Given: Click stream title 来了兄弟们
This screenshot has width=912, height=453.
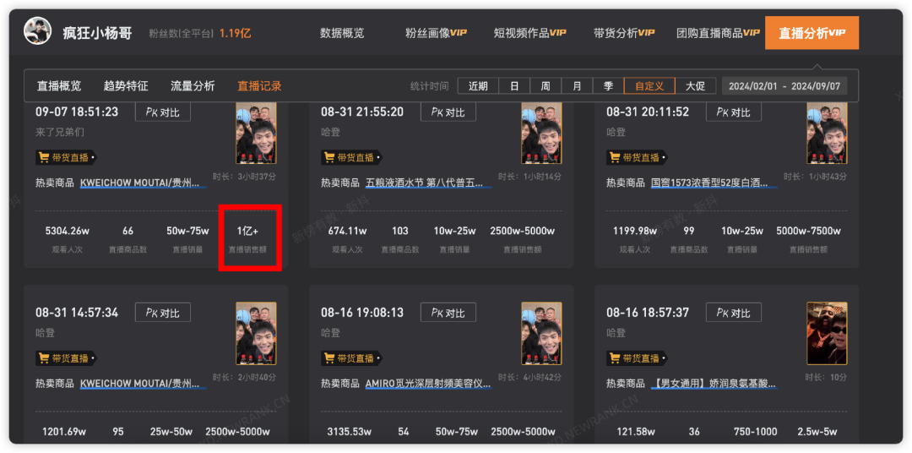Looking at the screenshot, I should pos(60,132).
